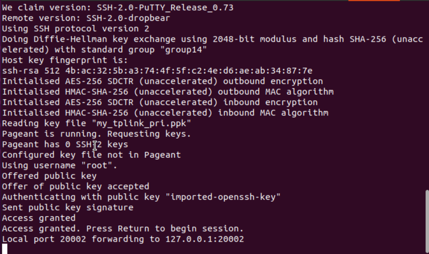This screenshot has width=429, height=254.
Task: Click the empty scrollbar track above thumb
Action: point(427,95)
